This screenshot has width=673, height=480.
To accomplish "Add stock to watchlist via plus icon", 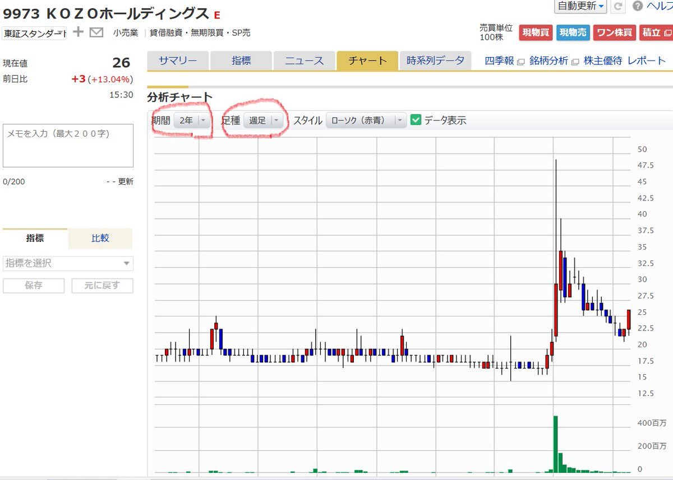I will pos(78,32).
